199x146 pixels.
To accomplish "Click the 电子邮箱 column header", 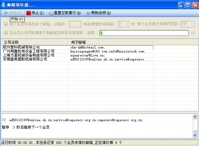I will coord(111,42).
